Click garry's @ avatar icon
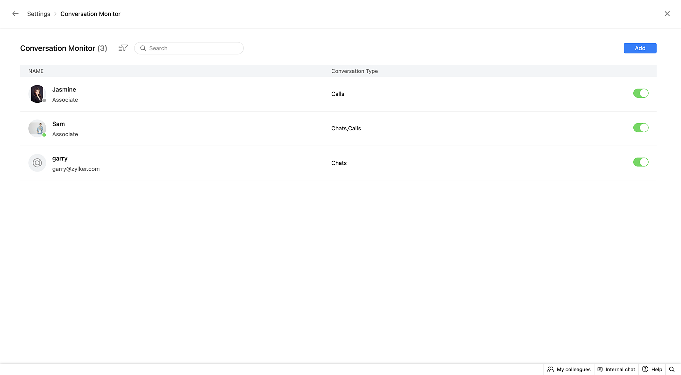Image resolution: width=681 pixels, height=375 pixels. tap(37, 163)
